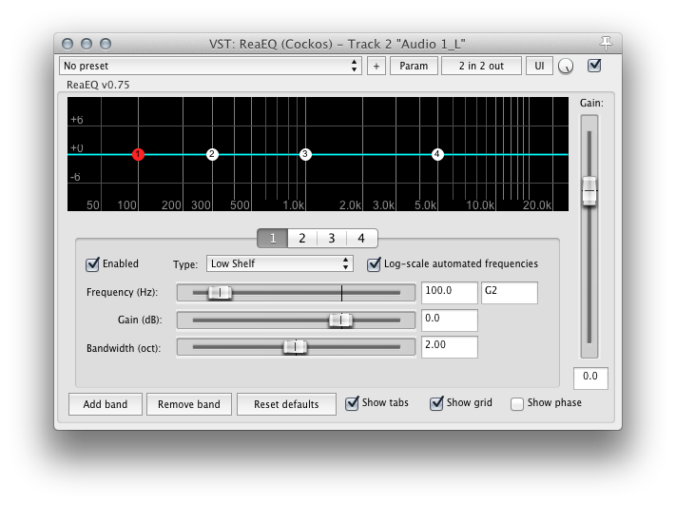The height and width of the screenshot is (505, 676).
Task: Click the window title text
Action: [338, 44]
